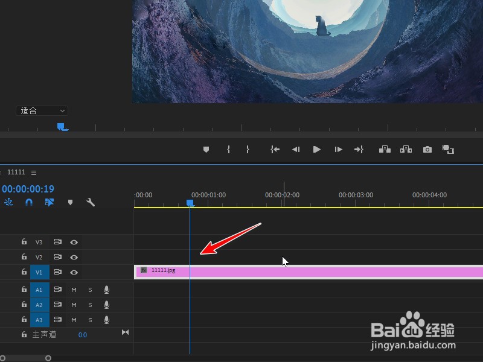Toggle sync lock for V3
Viewport: 483px width, 362px height.
[58, 242]
